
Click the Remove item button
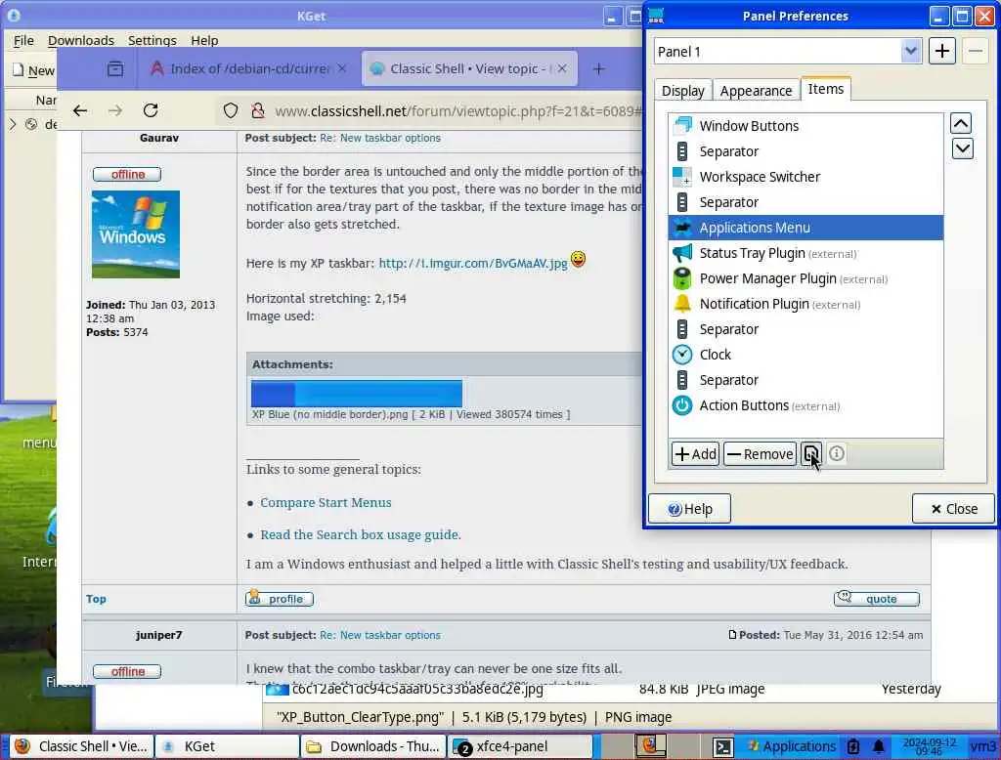760,454
